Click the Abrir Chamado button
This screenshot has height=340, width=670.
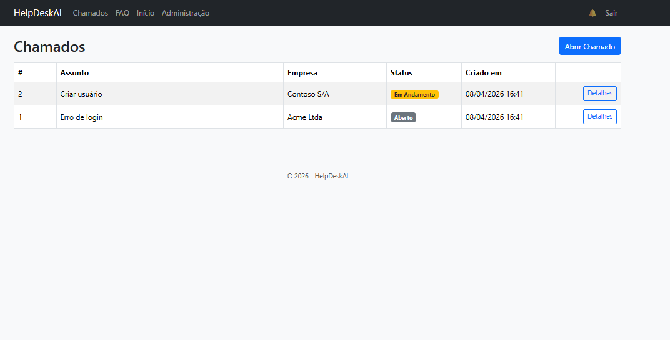589,46
